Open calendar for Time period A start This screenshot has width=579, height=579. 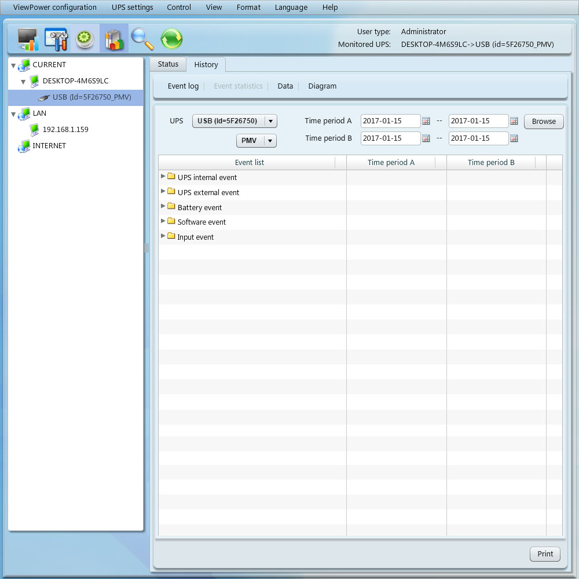426,121
